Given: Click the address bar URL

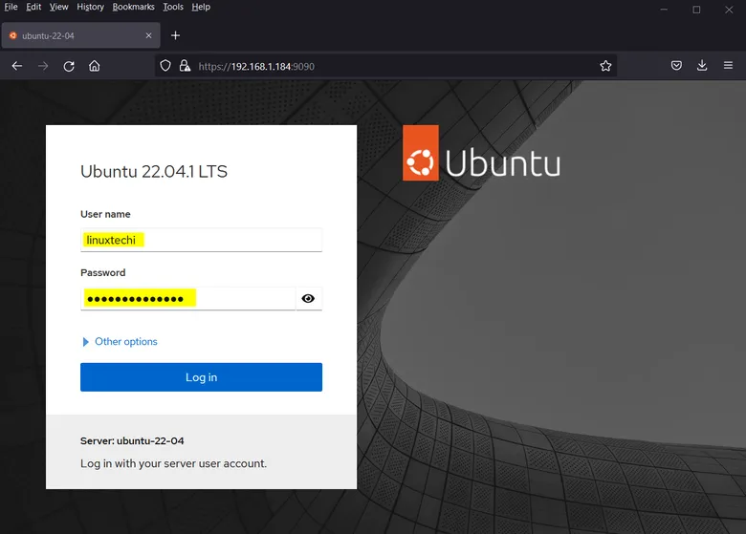Looking at the screenshot, I should tap(256, 67).
